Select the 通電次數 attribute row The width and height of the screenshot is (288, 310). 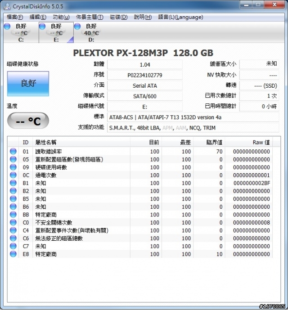pos(141,175)
